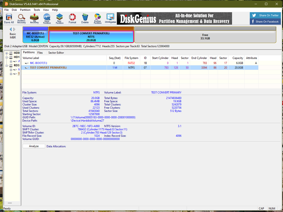Click the HD1 disk icon in tree

(11, 57)
